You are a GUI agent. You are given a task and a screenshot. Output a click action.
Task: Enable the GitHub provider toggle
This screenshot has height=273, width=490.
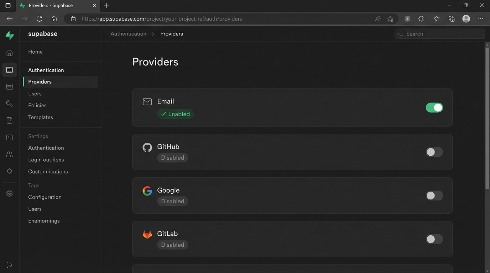pos(434,152)
